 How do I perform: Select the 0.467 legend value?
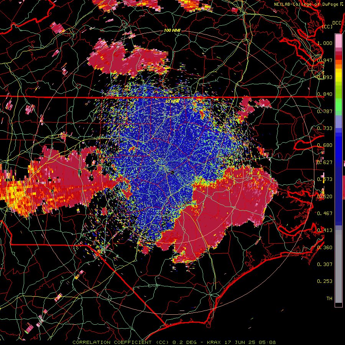pos(325,213)
